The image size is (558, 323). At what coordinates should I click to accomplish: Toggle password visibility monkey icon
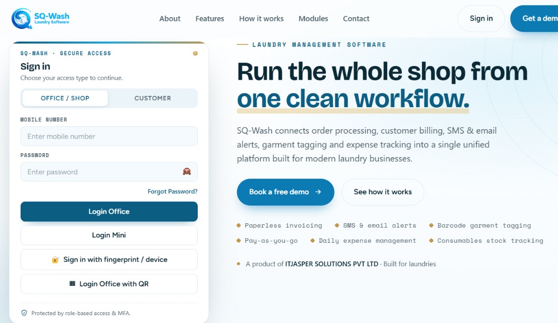(187, 172)
